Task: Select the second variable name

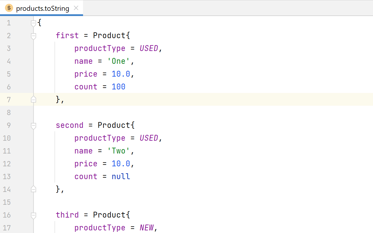Action: point(69,125)
